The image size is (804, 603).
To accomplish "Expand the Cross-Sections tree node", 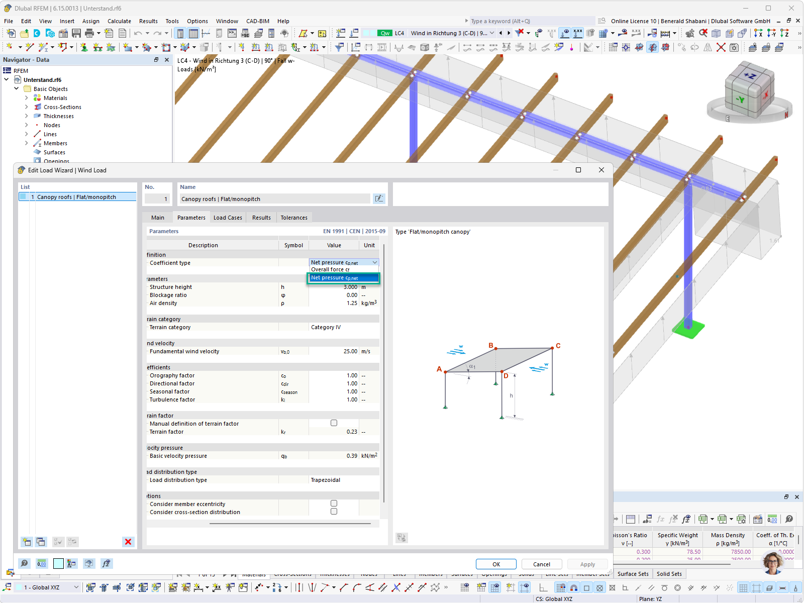I will [x=27, y=107].
